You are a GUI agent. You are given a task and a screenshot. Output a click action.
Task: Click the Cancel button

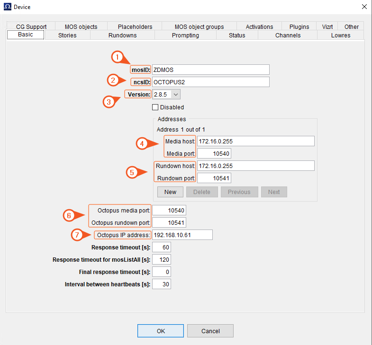click(210, 331)
